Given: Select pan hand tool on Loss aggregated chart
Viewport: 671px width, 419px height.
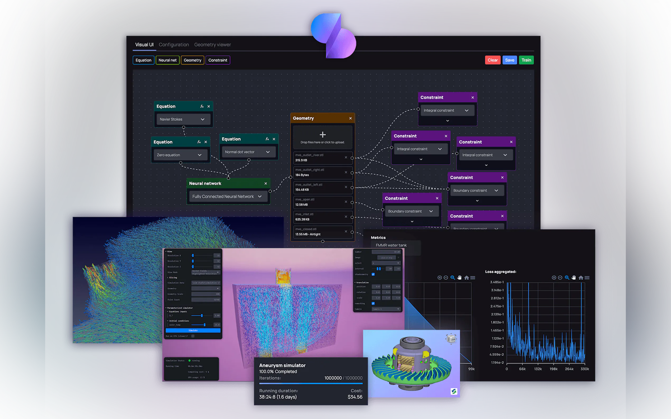Looking at the screenshot, I should point(574,278).
